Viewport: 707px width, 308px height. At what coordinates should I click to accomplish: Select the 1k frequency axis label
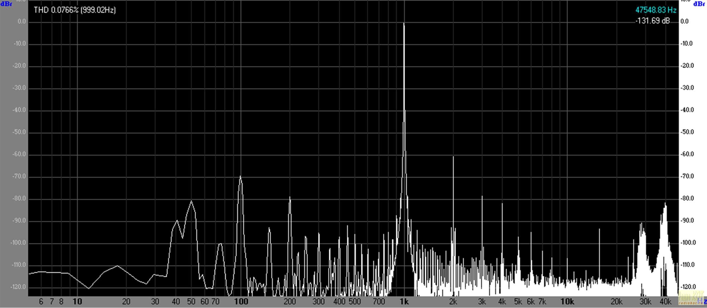tap(404, 302)
